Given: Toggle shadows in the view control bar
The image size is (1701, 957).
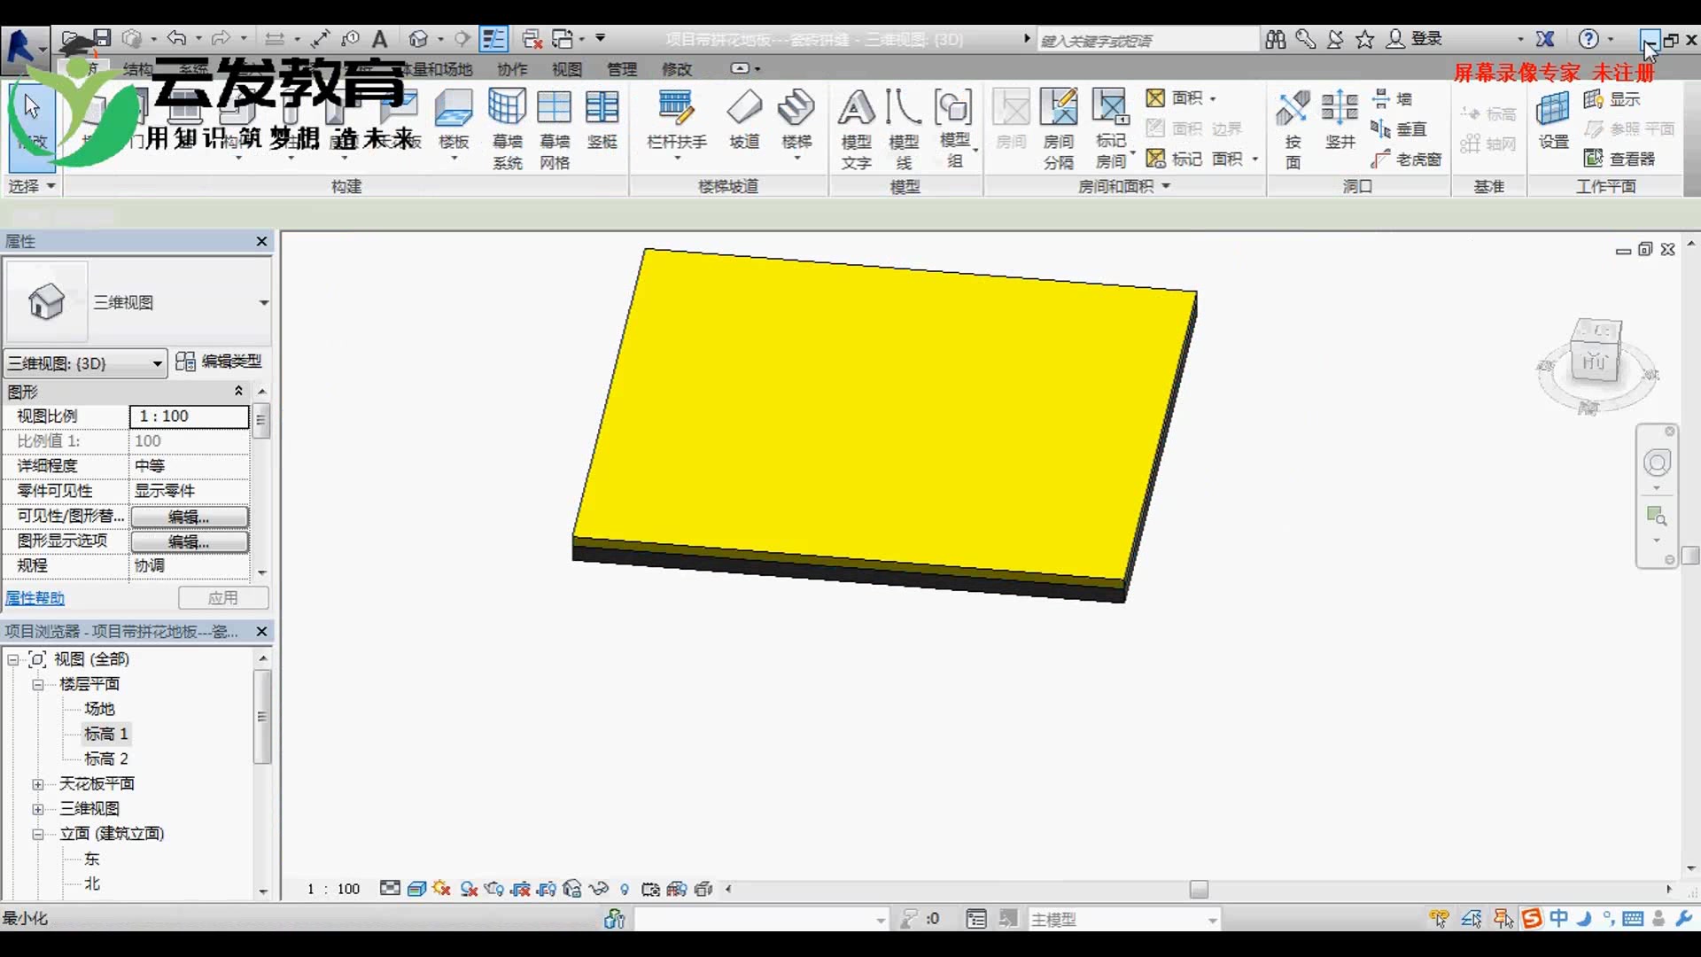Looking at the screenshot, I should coord(469,889).
